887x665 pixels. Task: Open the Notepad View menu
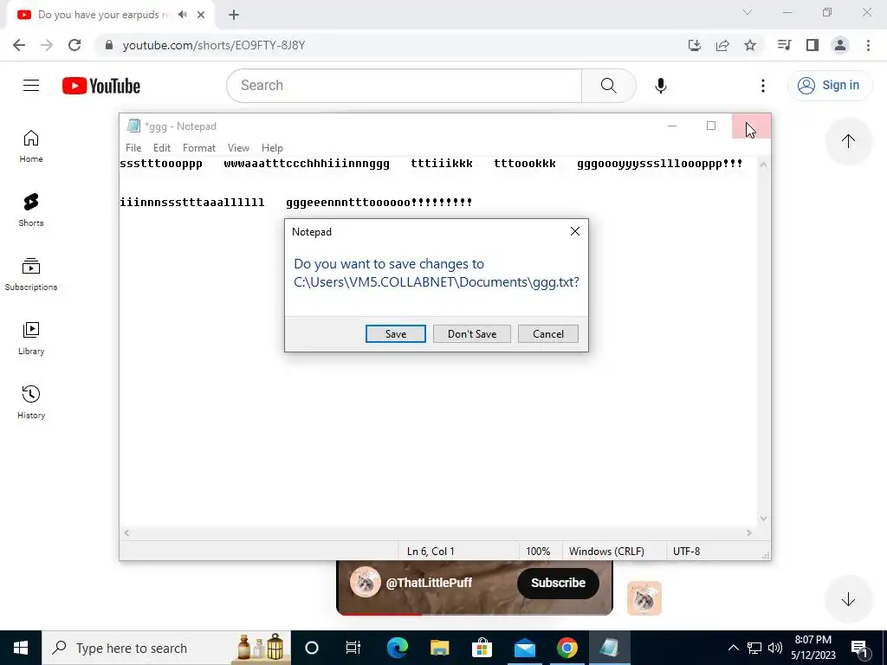pyautogui.click(x=238, y=147)
